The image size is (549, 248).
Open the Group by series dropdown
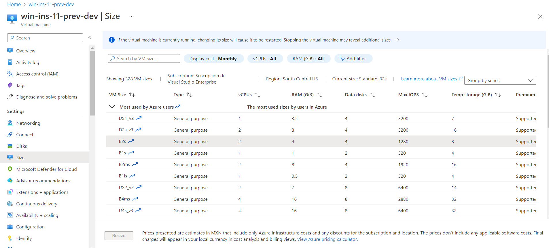500,80
